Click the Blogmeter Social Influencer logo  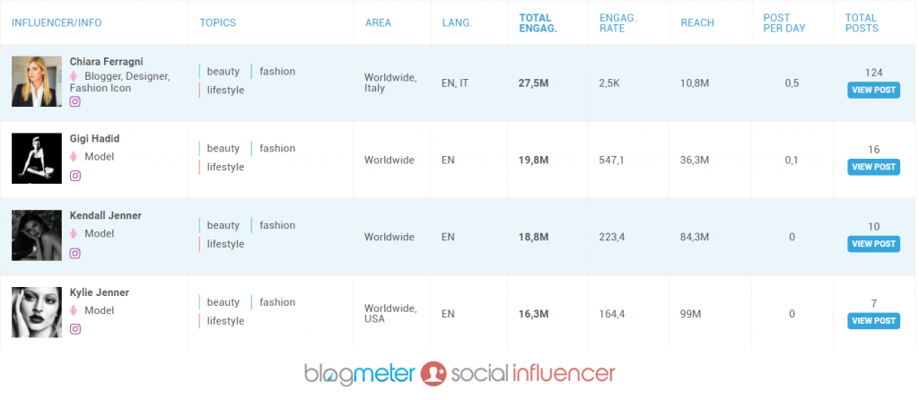459,373
